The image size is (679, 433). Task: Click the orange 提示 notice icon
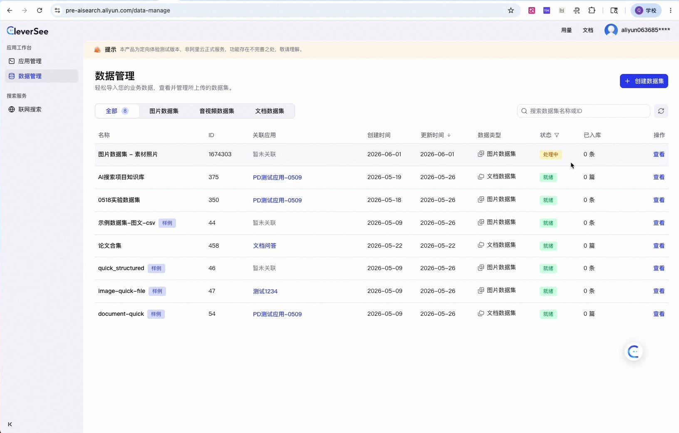click(x=97, y=49)
